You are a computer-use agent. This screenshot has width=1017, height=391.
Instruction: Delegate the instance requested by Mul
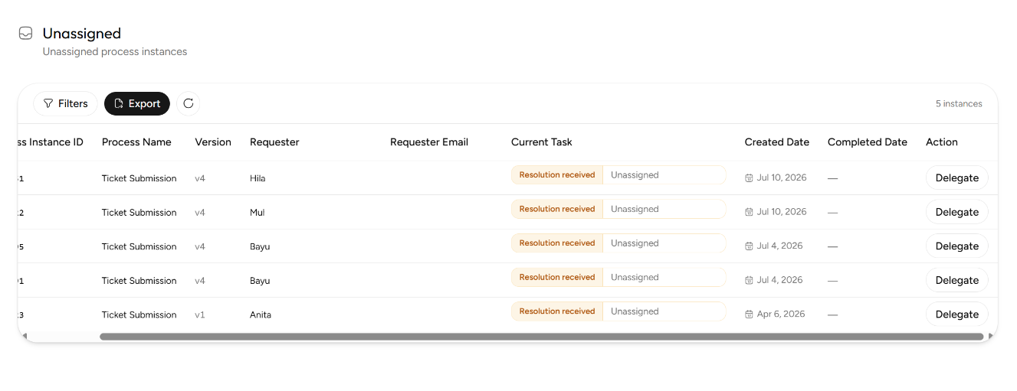pyautogui.click(x=957, y=212)
